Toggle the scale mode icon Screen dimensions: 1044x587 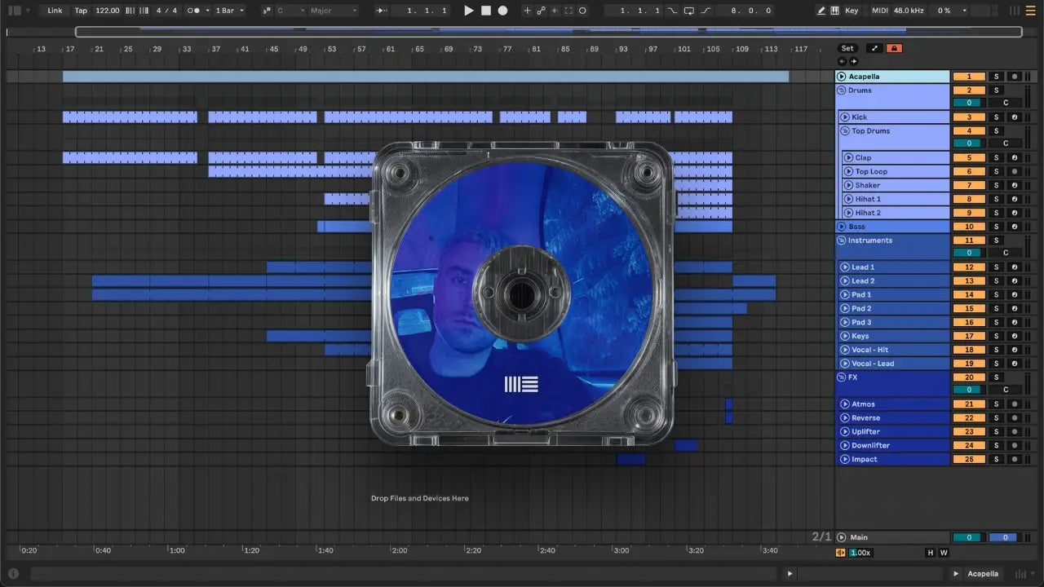click(x=268, y=11)
